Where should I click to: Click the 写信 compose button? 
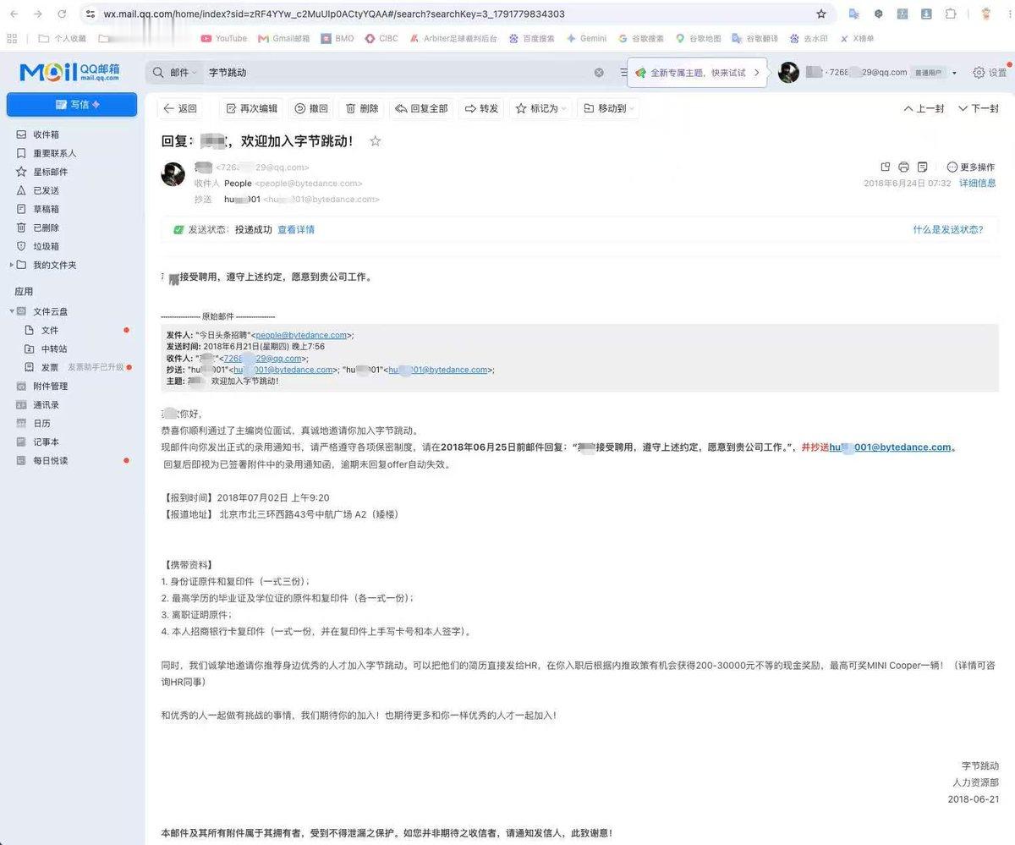[x=72, y=104]
